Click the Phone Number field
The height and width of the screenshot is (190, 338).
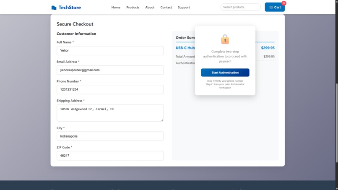110,89
